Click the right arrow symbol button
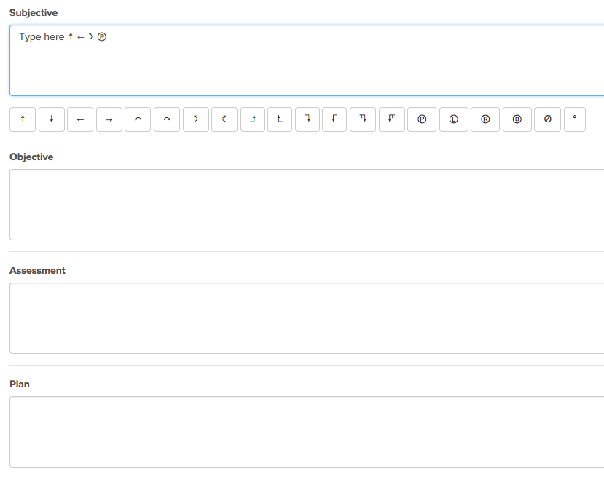This screenshot has height=477, width=604. pos(109,119)
